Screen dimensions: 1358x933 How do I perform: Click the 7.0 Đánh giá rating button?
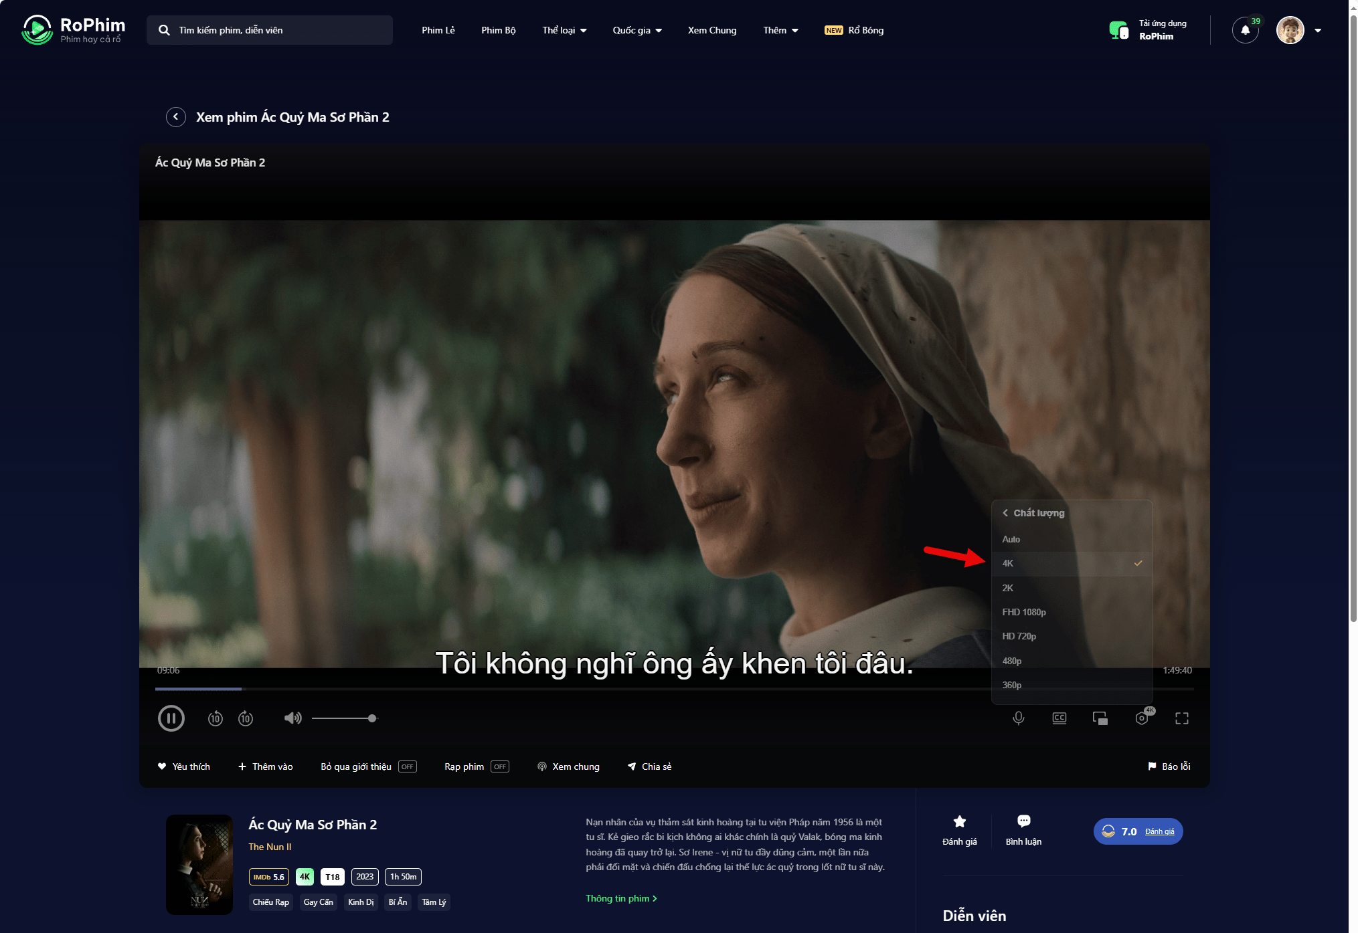tap(1138, 831)
